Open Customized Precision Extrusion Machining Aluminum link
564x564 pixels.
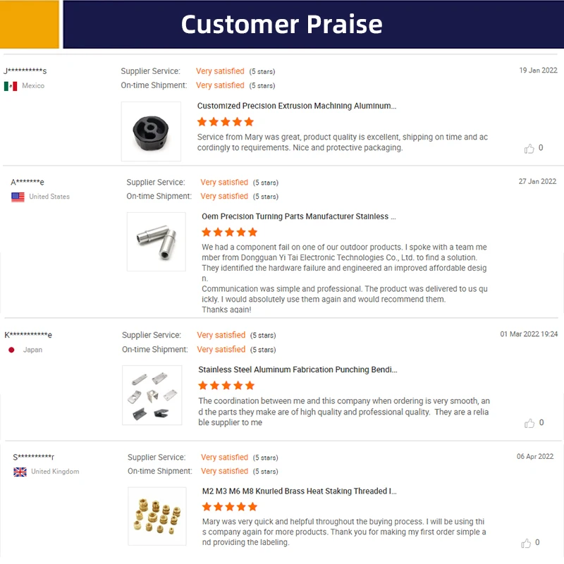pos(296,106)
